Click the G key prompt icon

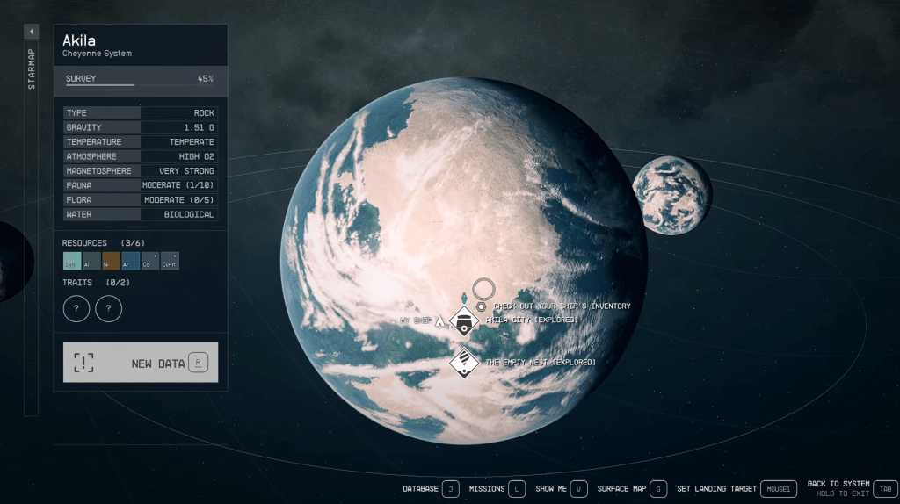pos(658,489)
